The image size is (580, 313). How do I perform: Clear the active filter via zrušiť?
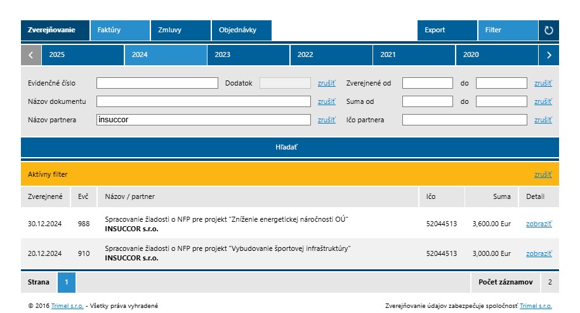[x=543, y=174]
